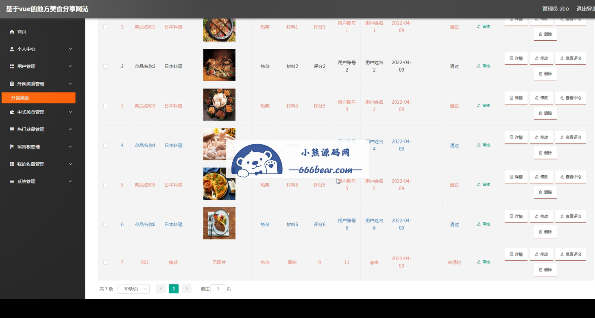Expand the 我的收藏管理 menu chevron
This screenshot has height=318, width=595.
click(x=70, y=164)
